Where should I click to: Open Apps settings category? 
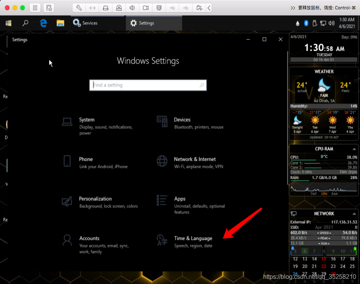pos(191,205)
